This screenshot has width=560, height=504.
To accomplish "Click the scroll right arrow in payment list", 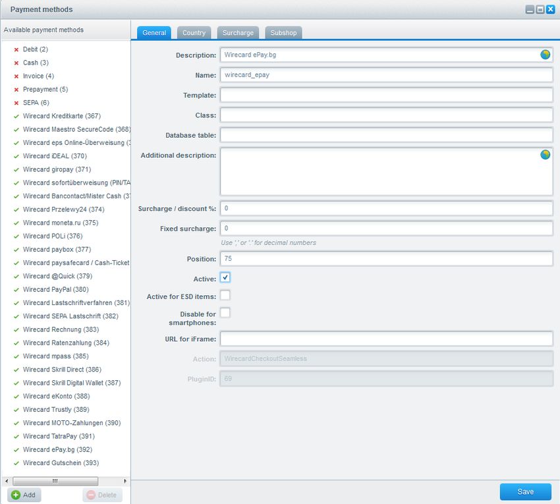I will click(x=125, y=481).
